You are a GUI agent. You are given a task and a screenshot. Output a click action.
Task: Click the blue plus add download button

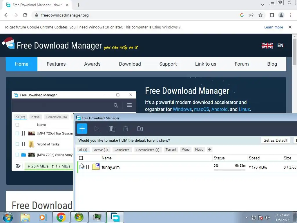(x=82, y=129)
